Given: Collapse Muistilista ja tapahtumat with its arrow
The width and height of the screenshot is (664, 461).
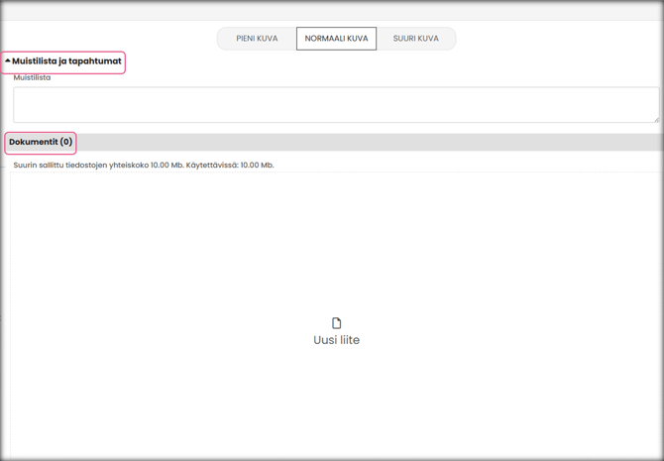Looking at the screenshot, I should [8, 61].
